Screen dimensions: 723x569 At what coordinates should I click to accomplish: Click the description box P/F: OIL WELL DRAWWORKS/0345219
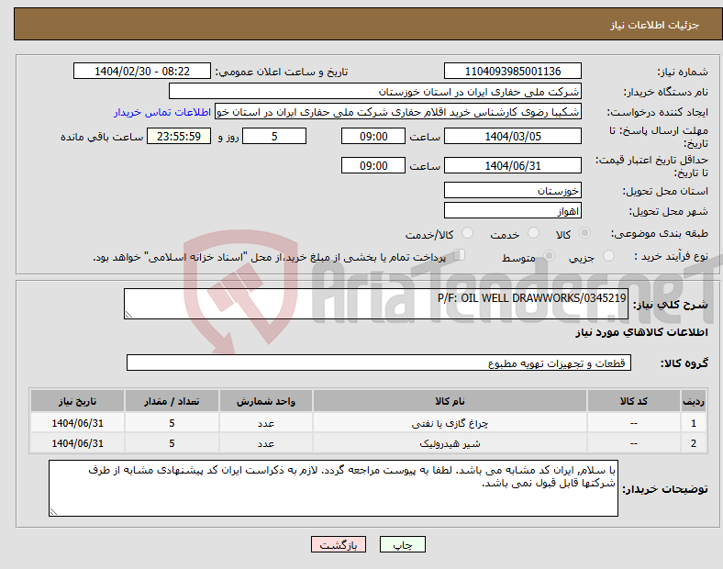click(376, 304)
